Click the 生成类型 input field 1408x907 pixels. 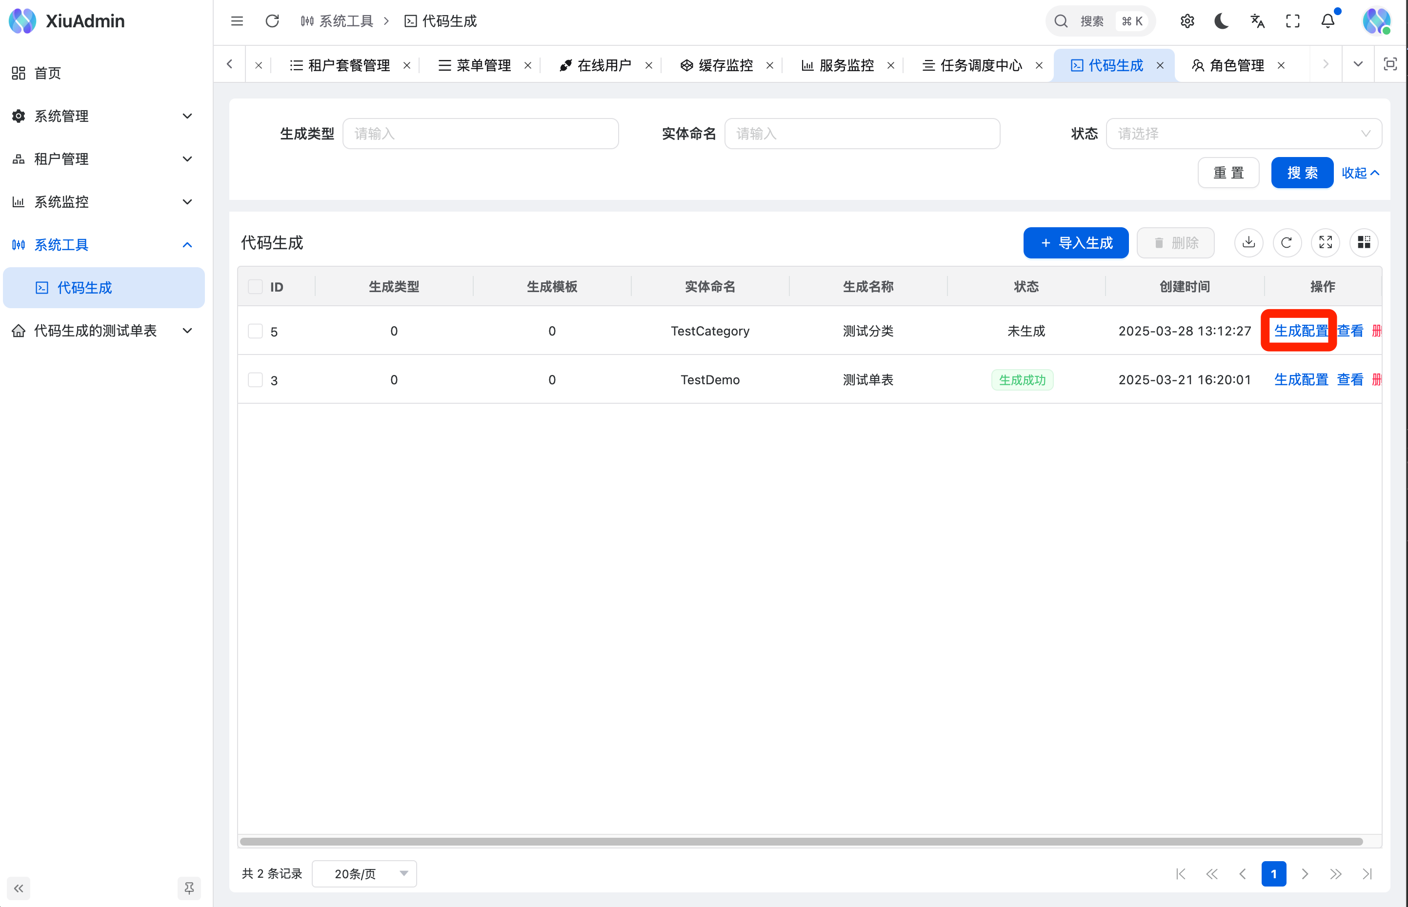pyautogui.click(x=480, y=134)
